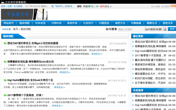Open 最近更新 item 景甜镂空纱裙现身
This screenshot has width=176, height=110.
150,65
